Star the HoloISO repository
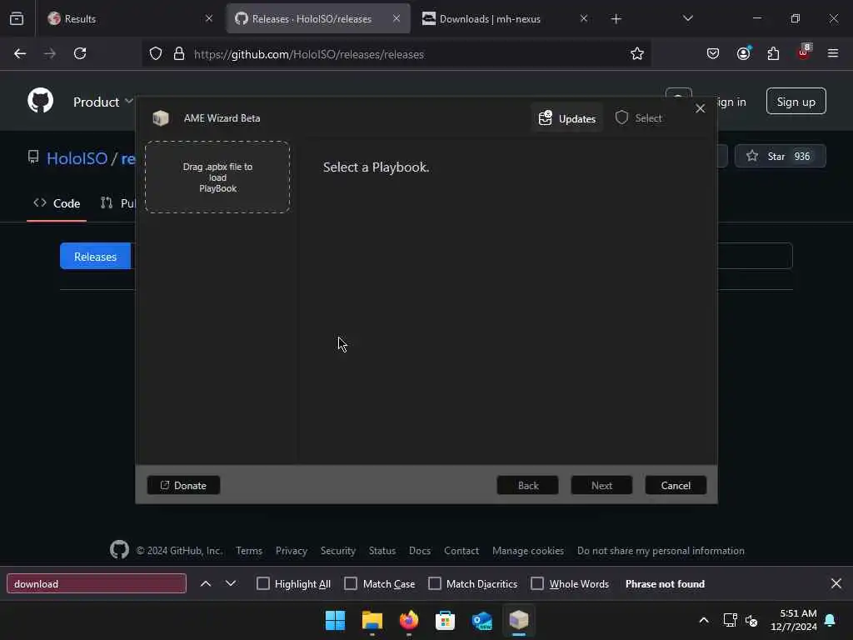The width and height of the screenshot is (853, 640). pyautogui.click(x=780, y=156)
